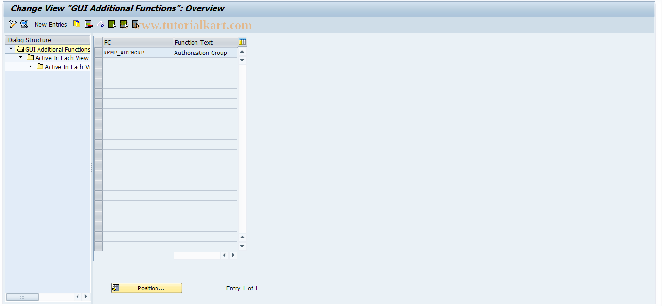Click the Position... button
This screenshot has height=306, width=662.
click(147, 288)
